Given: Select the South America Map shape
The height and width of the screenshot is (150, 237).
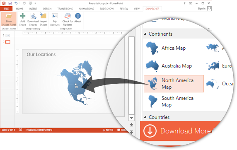Looking at the screenshot, I should point(174,102).
